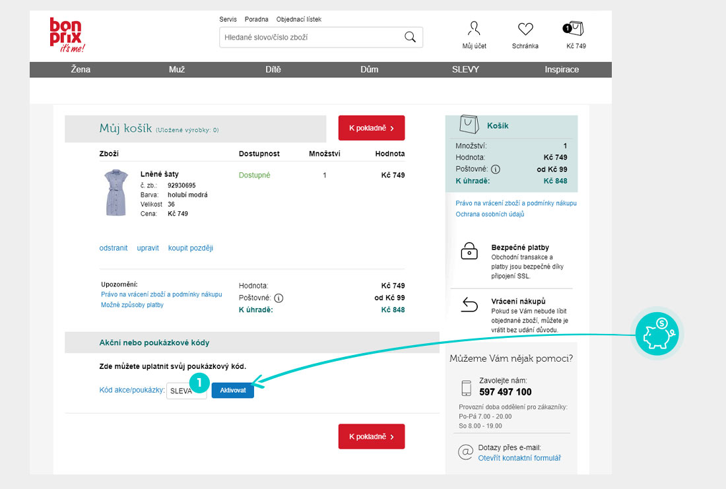This screenshot has width=726, height=489.
Task: Click the Můj košík heading
Action: (x=125, y=128)
